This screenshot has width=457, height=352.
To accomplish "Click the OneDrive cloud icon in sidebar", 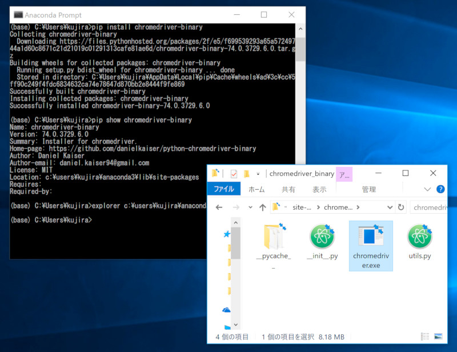I will point(227,310).
